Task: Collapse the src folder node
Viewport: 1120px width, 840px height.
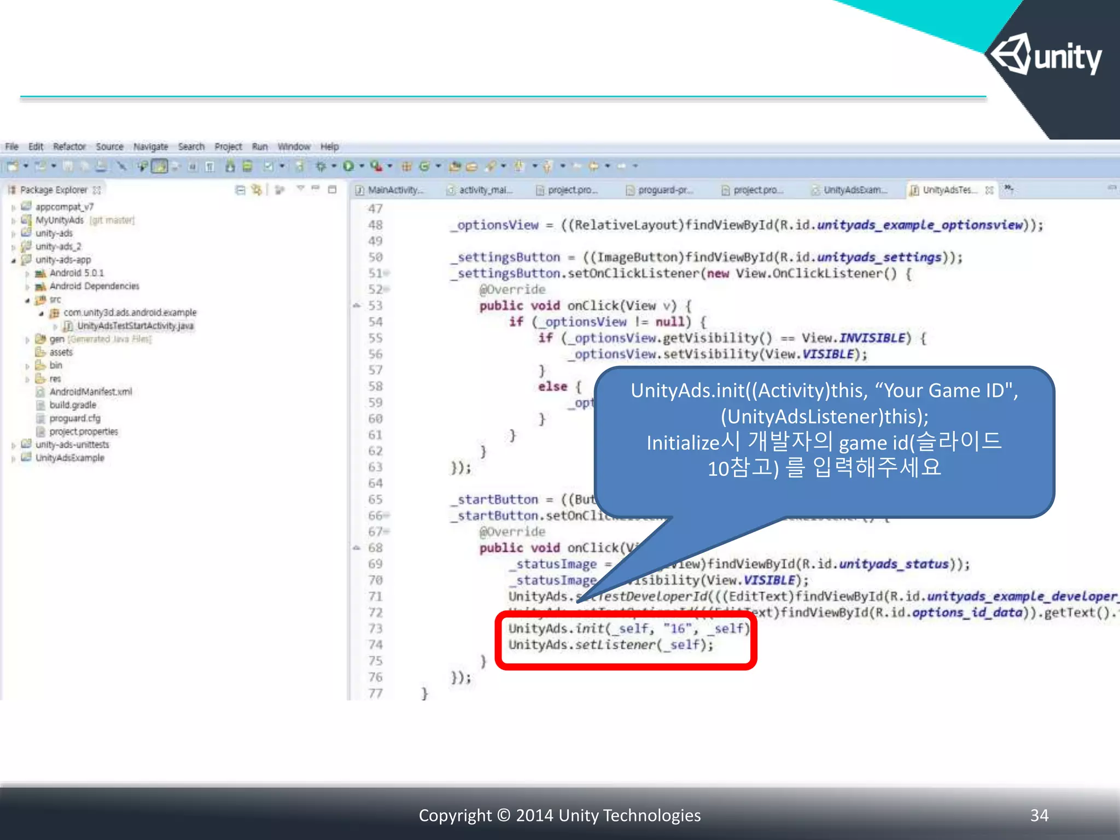Action: pos(27,300)
